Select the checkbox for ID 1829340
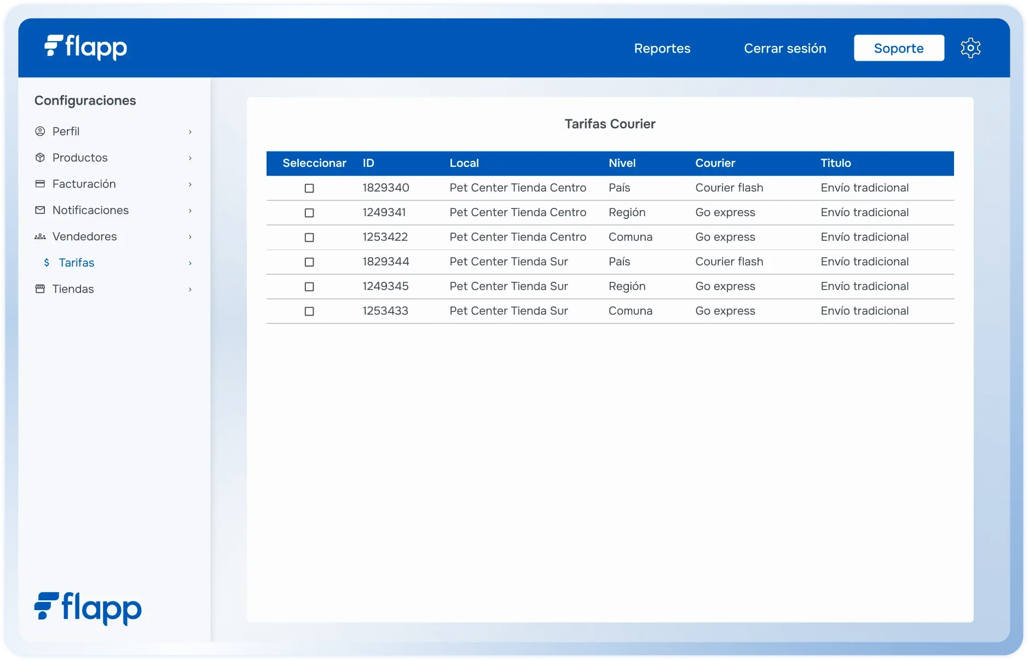The image size is (1029, 661). (309, 188)
